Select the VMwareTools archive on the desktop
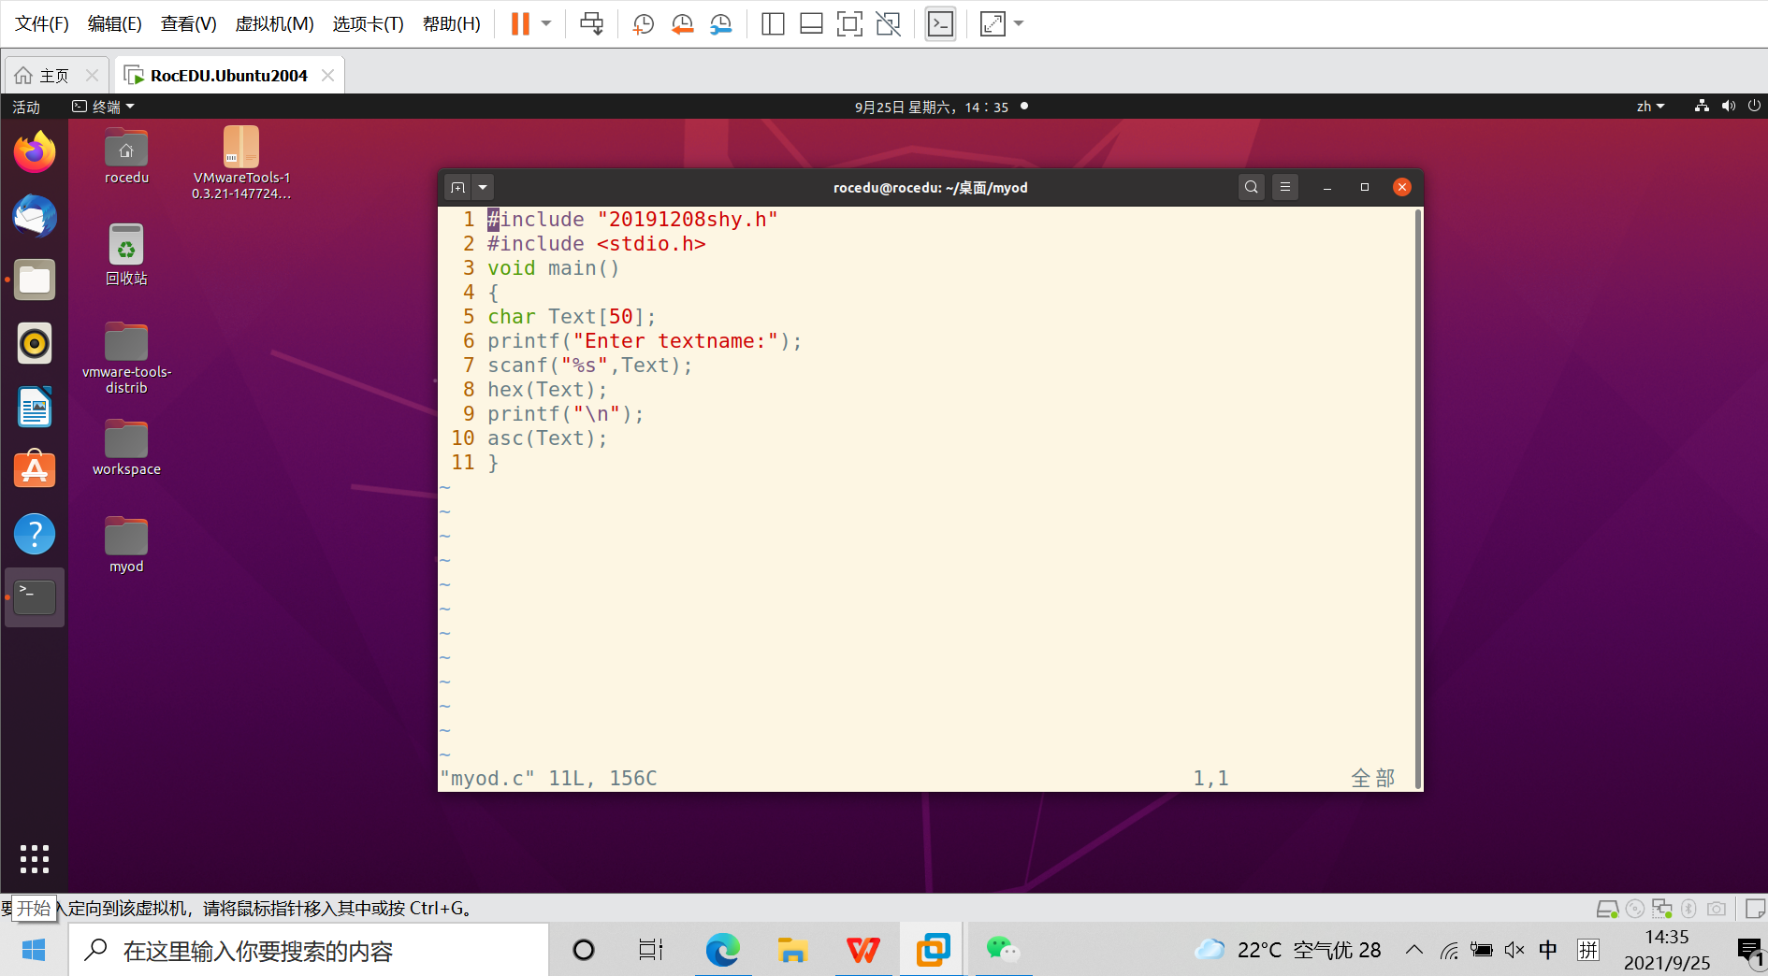Viewport: 1768px width, 976px height. point(241,164)
